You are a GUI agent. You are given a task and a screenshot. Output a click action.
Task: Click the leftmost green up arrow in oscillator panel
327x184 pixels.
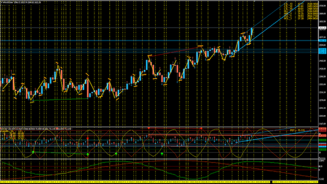pyautogui.click(x=33, y=152)
